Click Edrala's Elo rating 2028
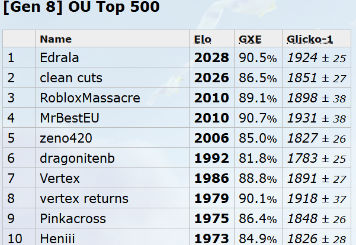This screenshot has height=245, width=356. [x=211, y=58]
